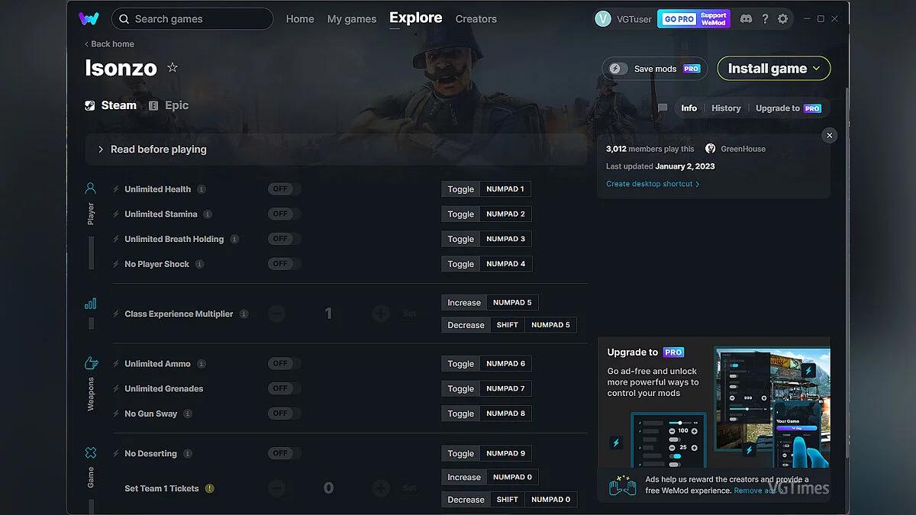Screen dimensions: 916x515
Task: Enable the No Deserting switch
Action: [284, 453]
